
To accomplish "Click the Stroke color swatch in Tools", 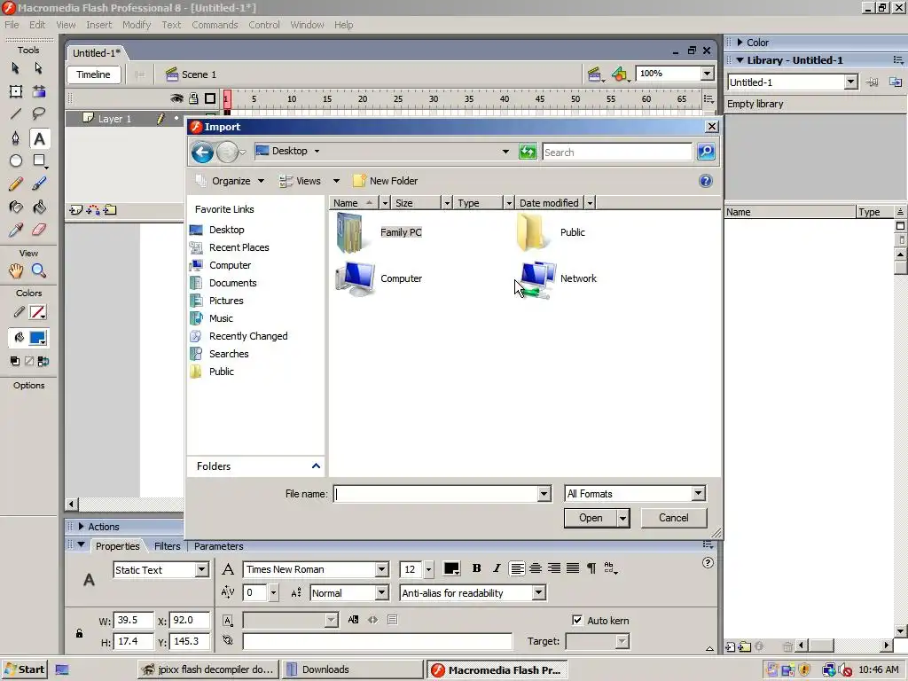I will (38, 312).
